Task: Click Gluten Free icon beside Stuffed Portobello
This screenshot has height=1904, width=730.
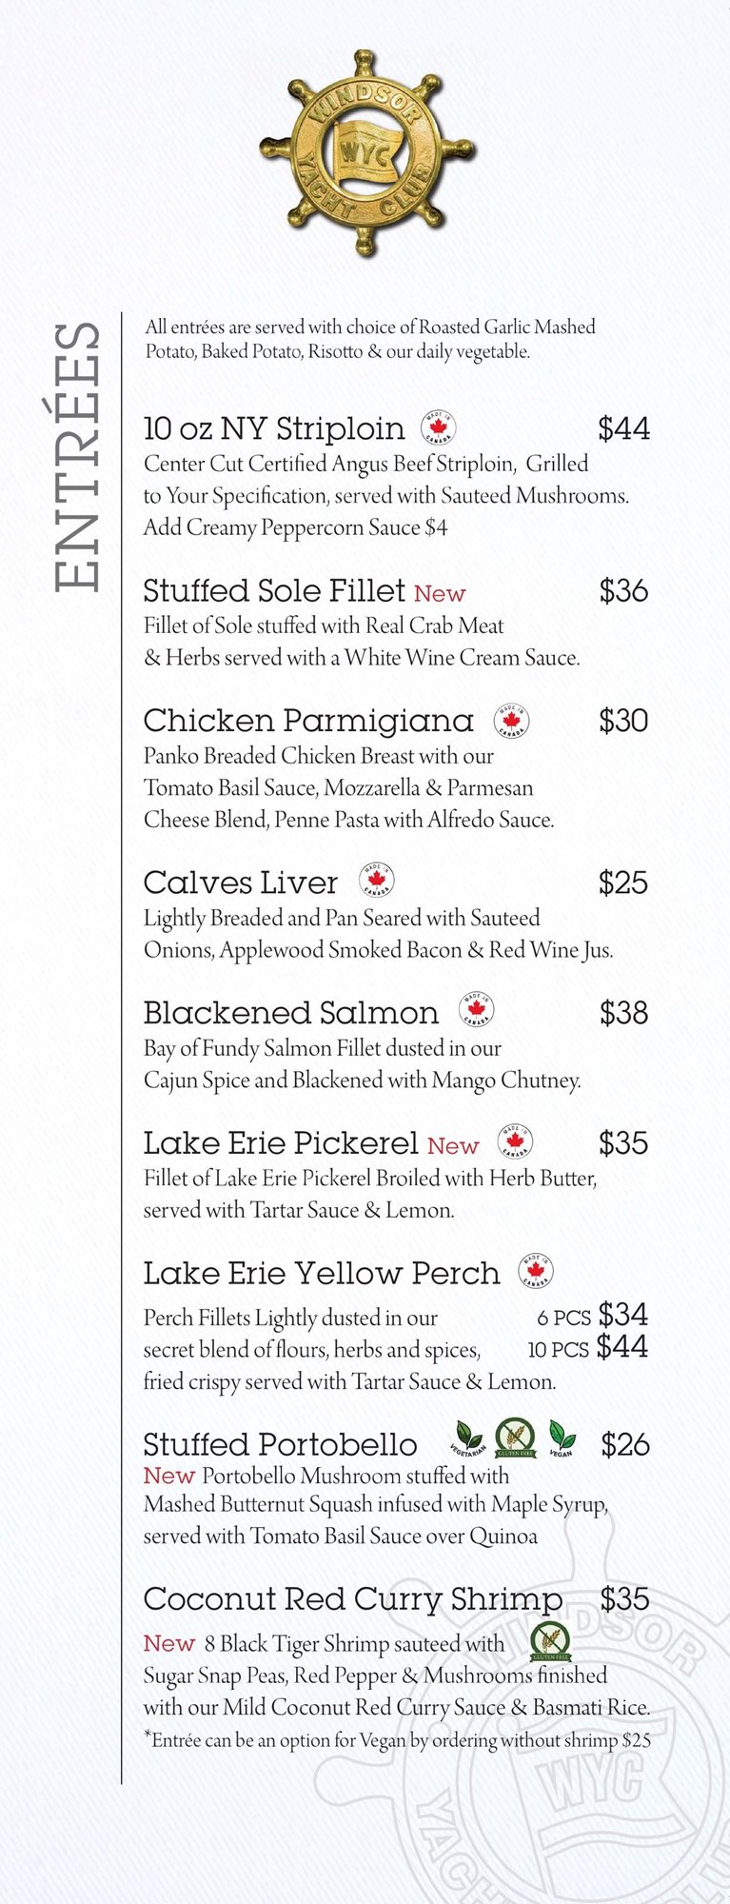Action: tap(515, 1438)
